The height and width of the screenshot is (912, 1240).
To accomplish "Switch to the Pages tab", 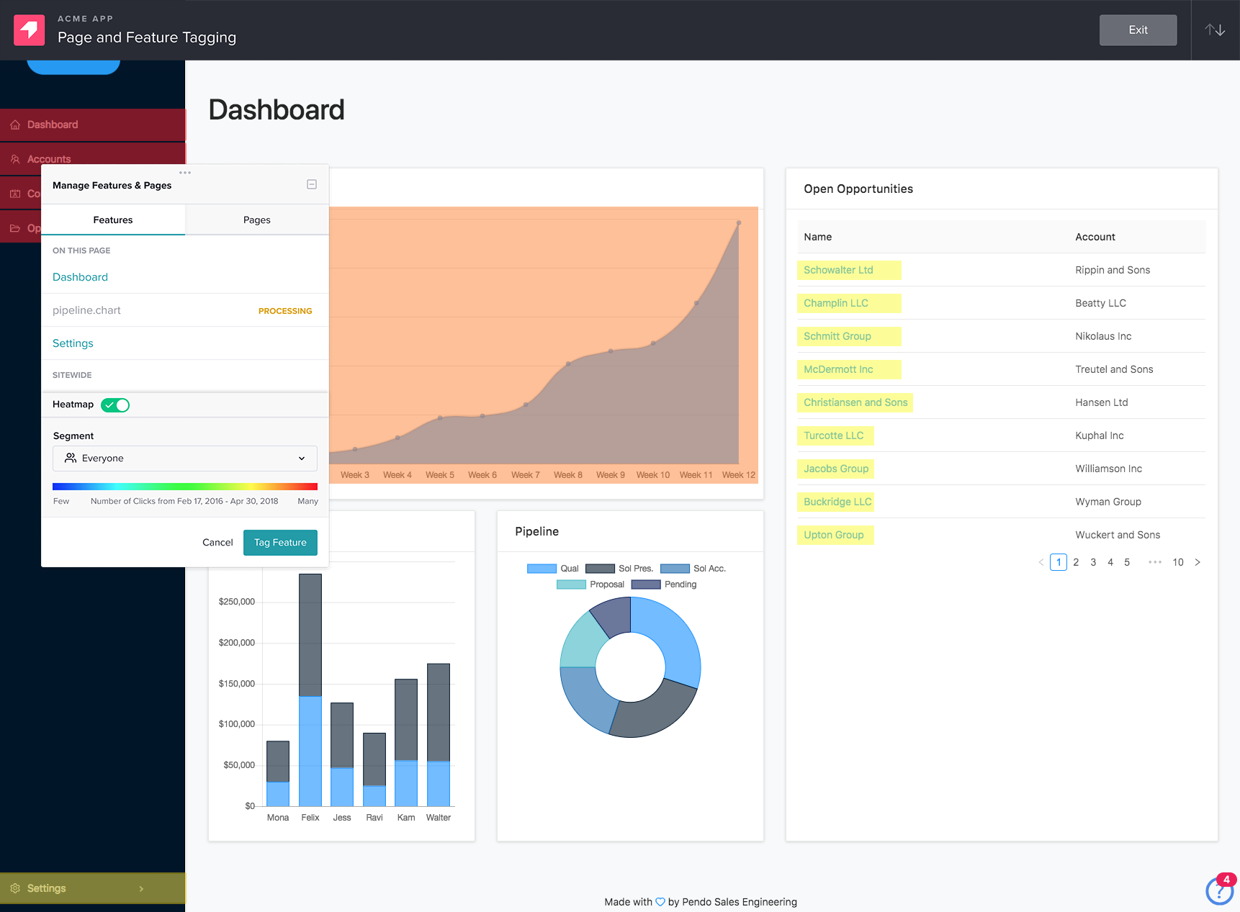I will [257, 220].
